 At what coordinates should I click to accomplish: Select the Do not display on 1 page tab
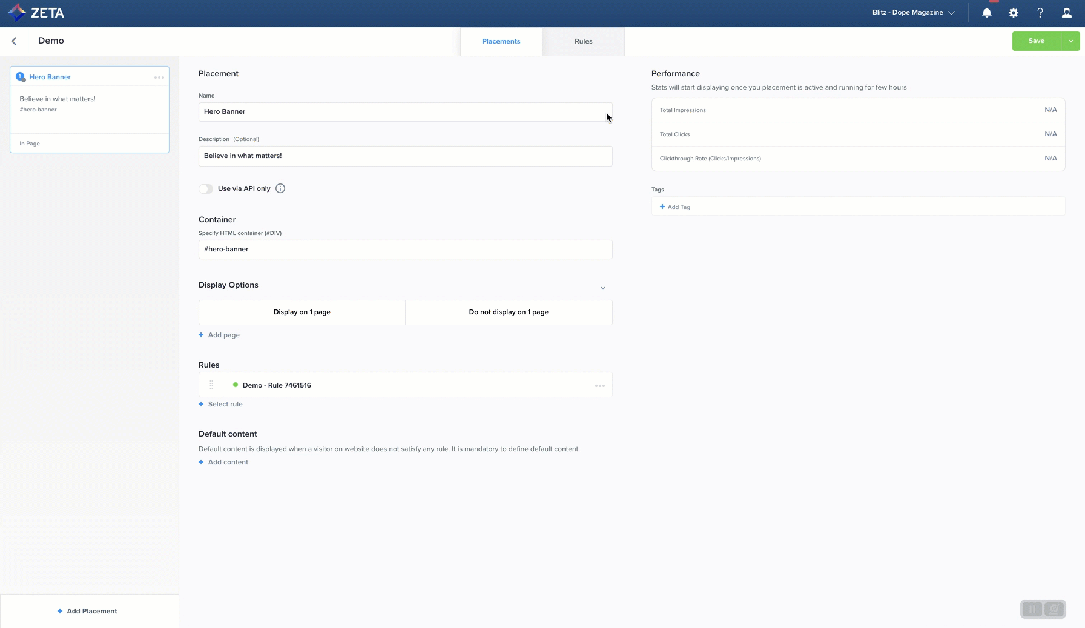pyautogui.click(x=509, y=312)
